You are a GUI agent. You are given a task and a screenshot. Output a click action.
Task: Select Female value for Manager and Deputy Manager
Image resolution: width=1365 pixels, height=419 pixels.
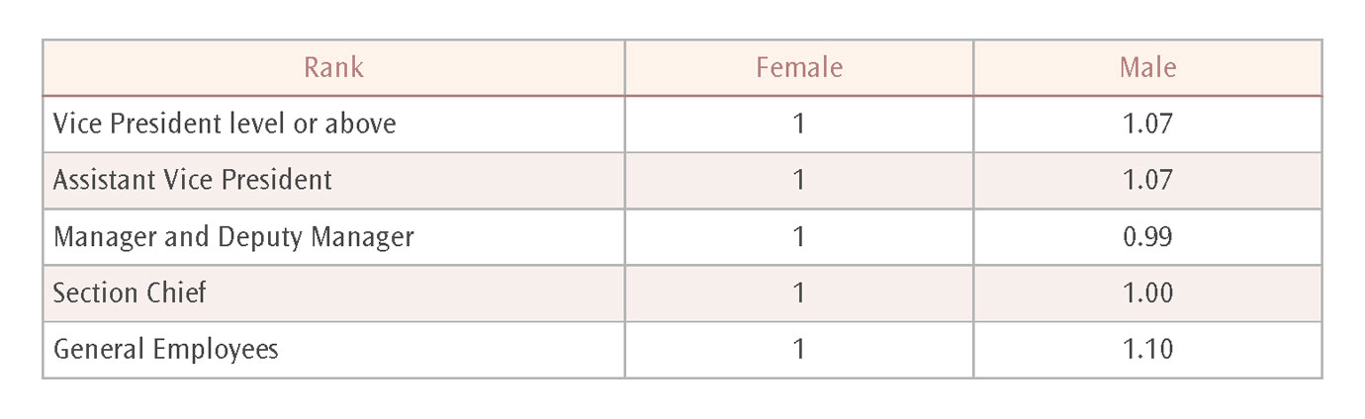pos(798,237)
